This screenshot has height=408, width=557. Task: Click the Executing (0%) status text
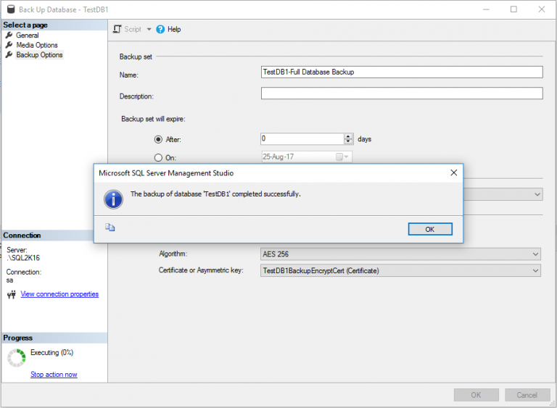coord(52,352)
